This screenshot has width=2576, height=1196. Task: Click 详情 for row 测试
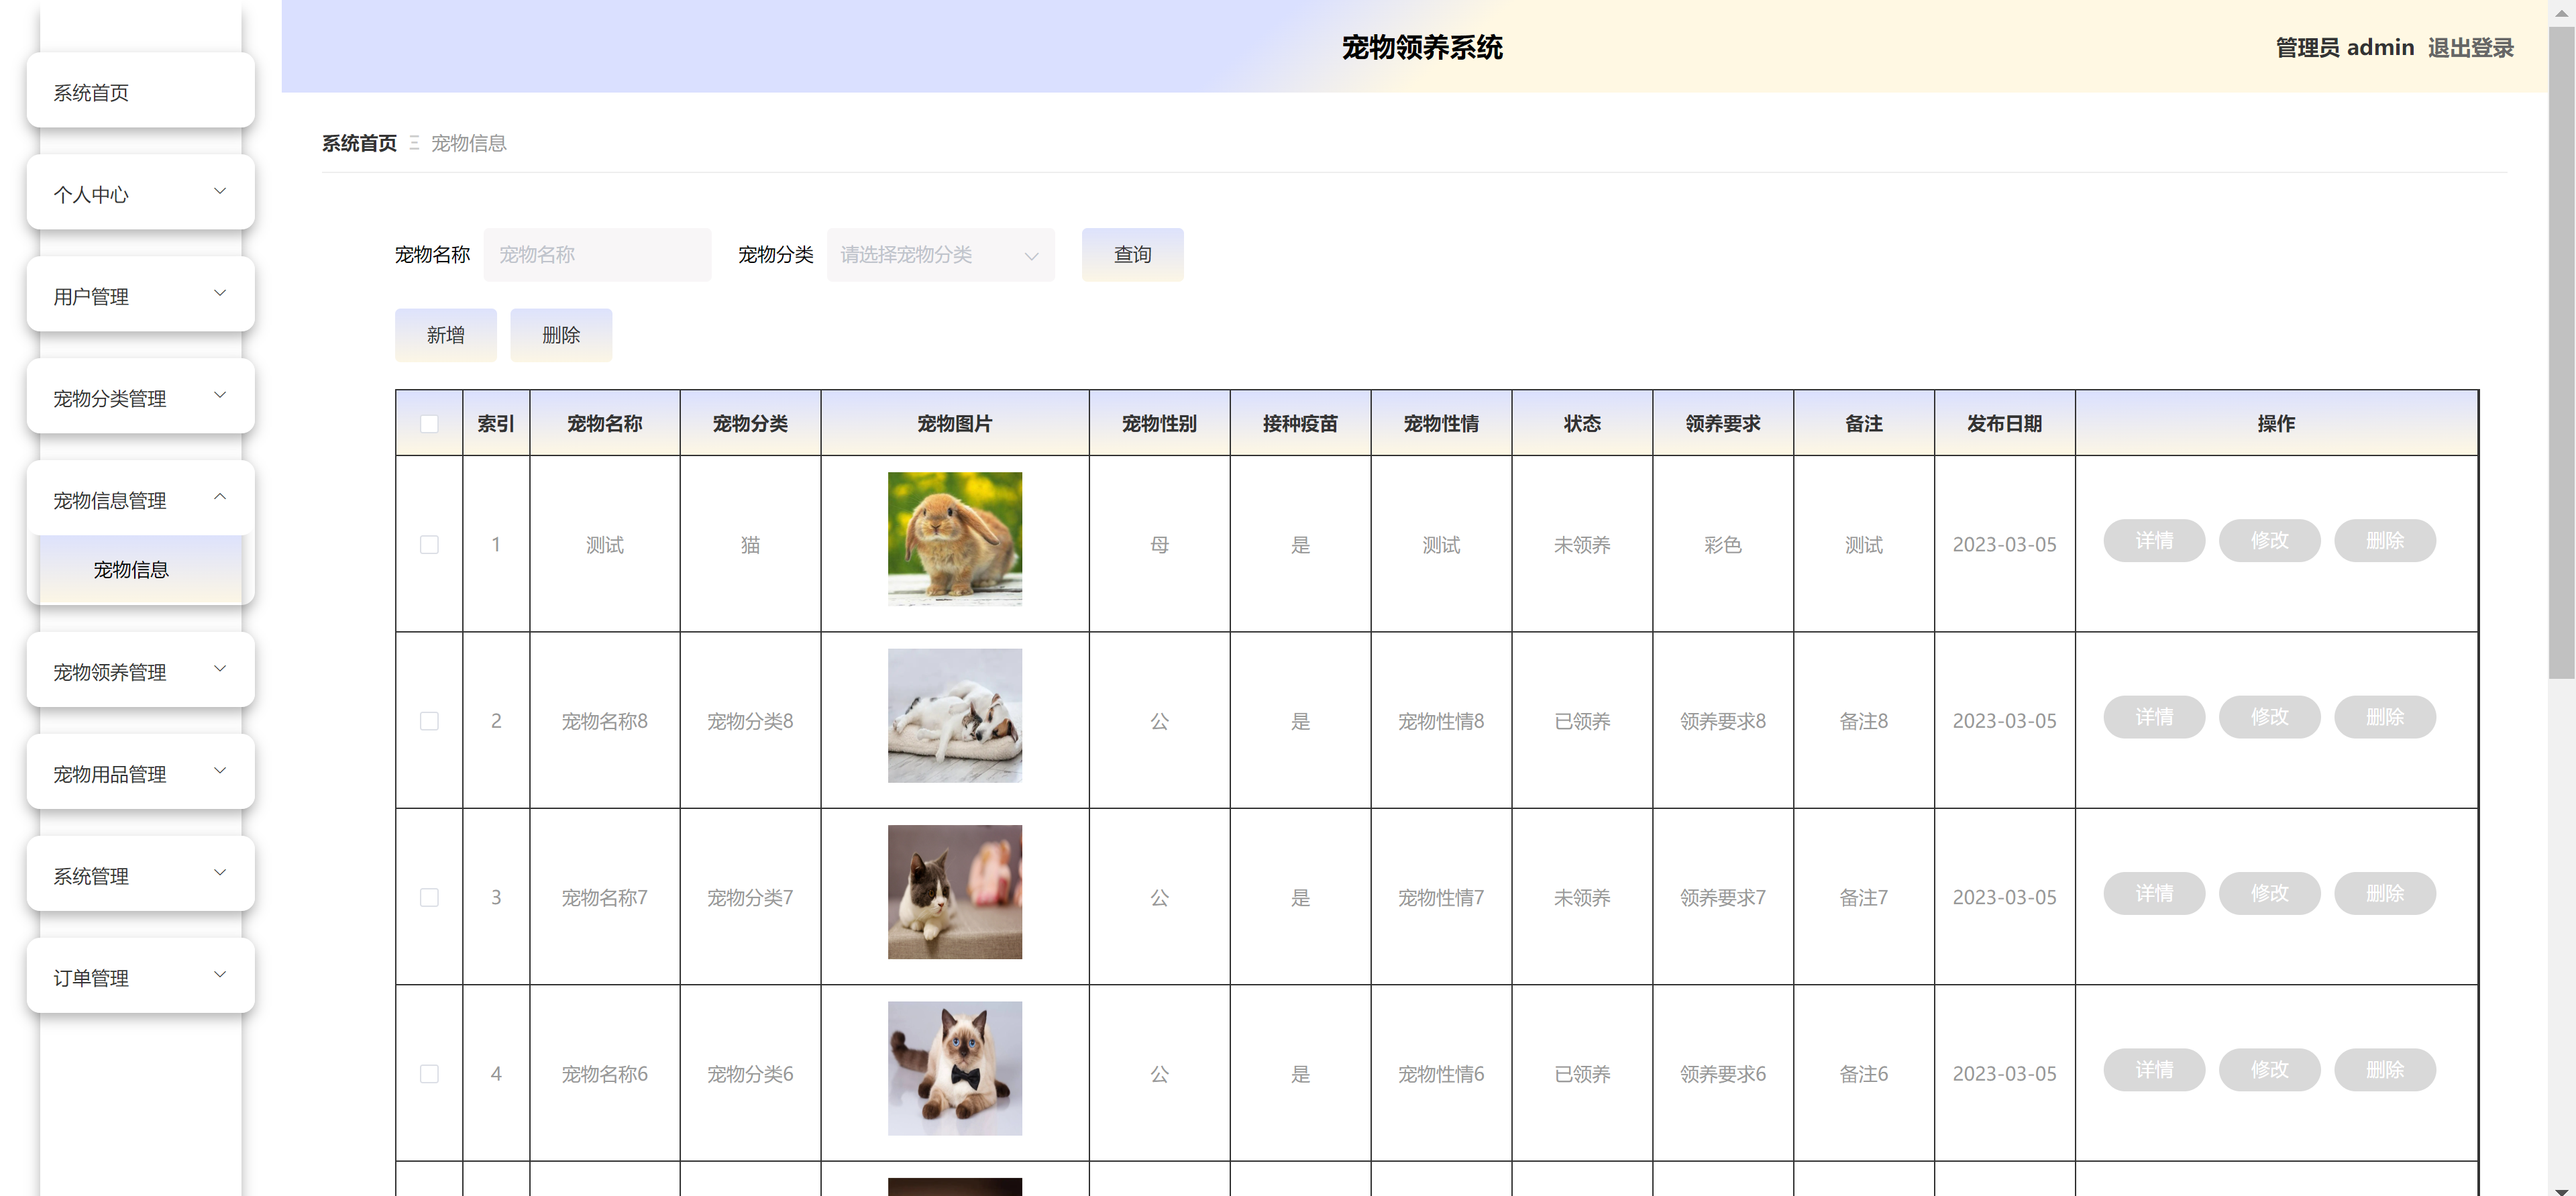(2154, 541)
